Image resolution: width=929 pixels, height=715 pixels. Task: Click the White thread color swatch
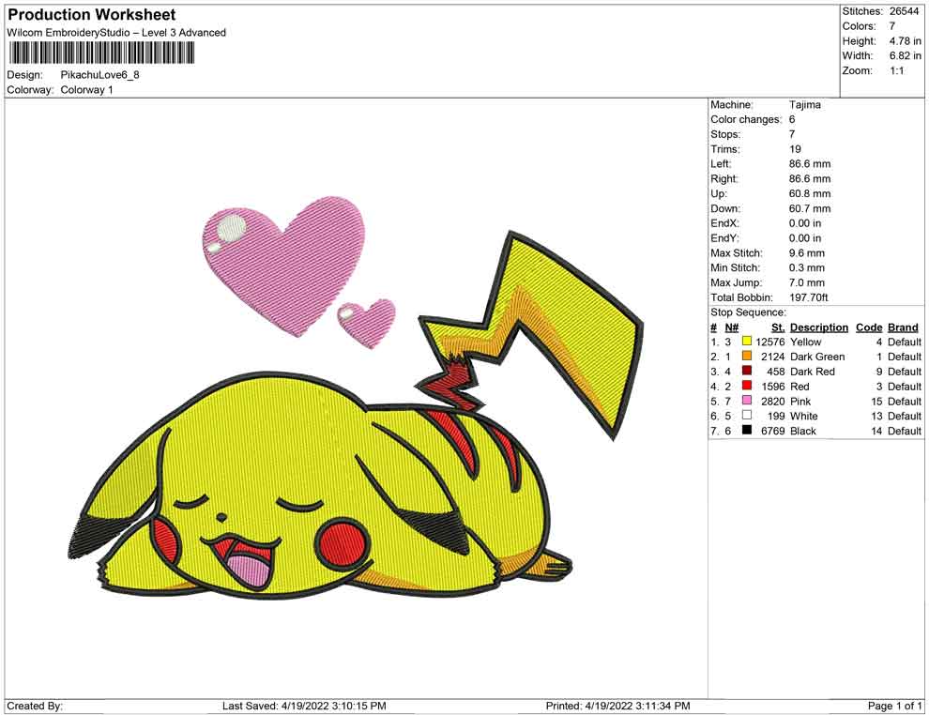[x=747, y=416]
